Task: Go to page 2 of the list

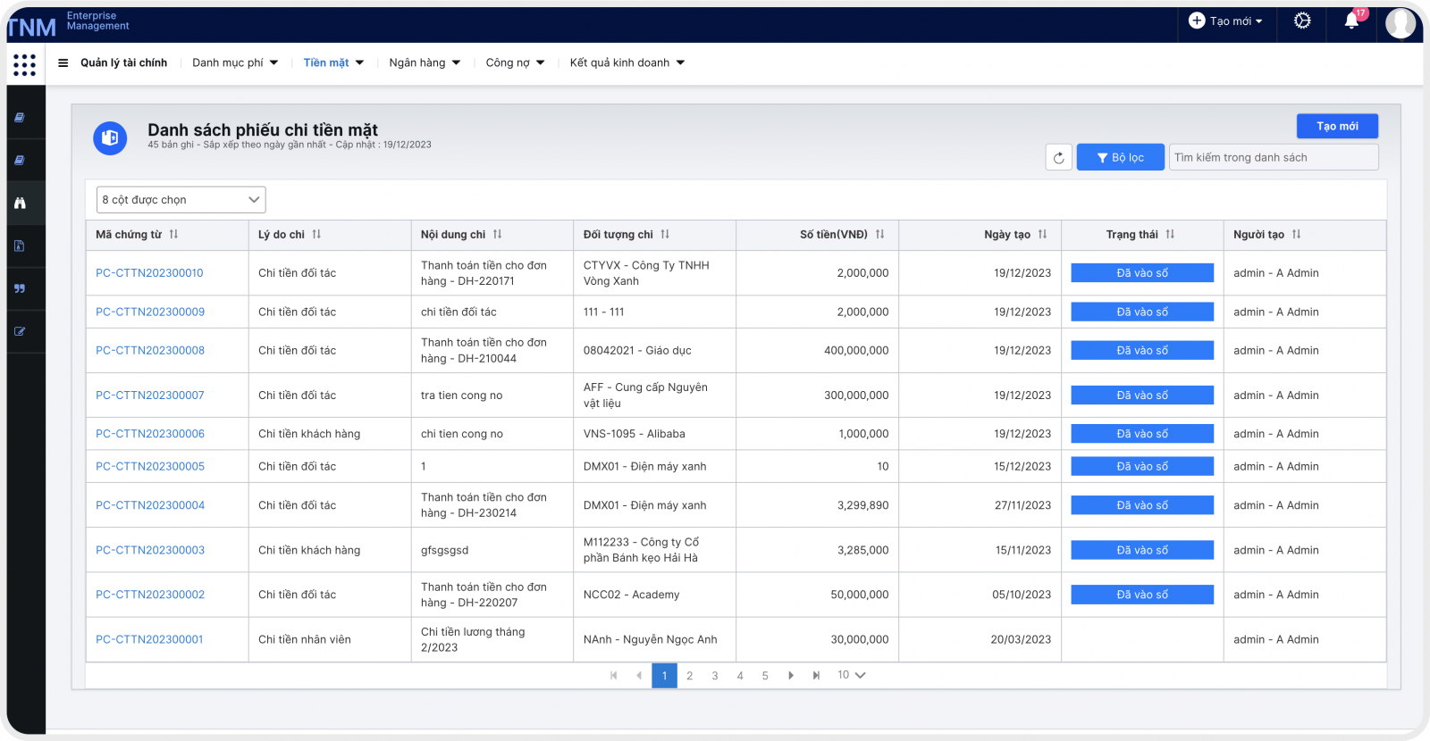Action: coord(690,676)
